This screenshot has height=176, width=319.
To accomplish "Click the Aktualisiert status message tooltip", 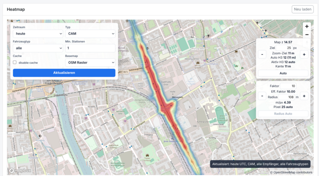I will click(260, 164).
